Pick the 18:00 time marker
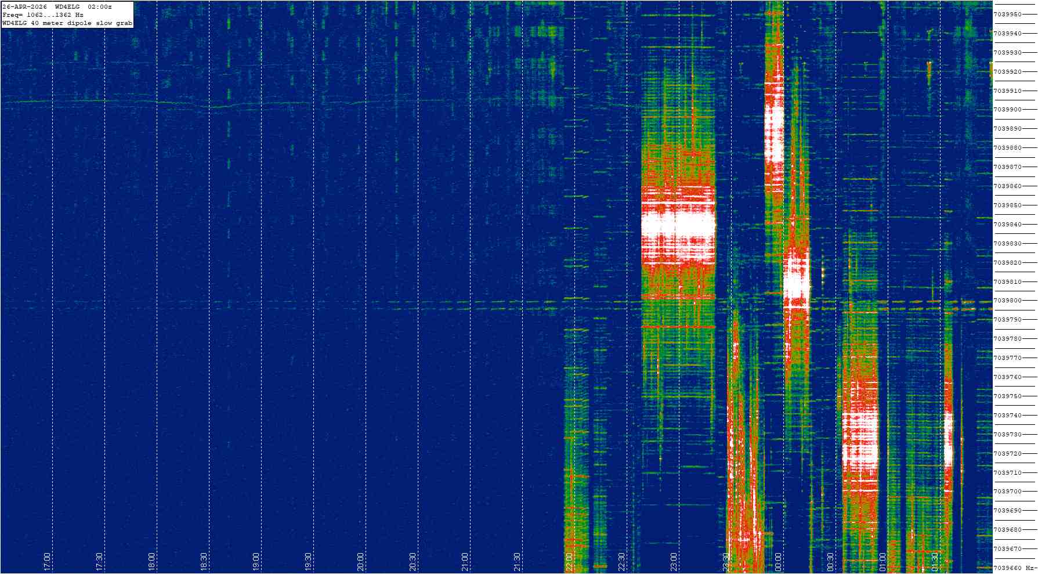Screen dimensions: 1038x574 [151, 562]
